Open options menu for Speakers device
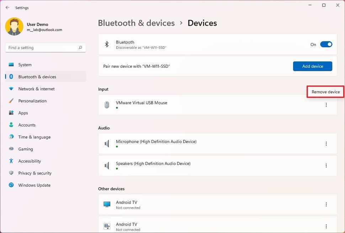345x233 pixels. (x=326, y=165)
